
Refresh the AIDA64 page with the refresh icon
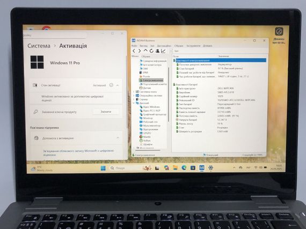point(151,51)
